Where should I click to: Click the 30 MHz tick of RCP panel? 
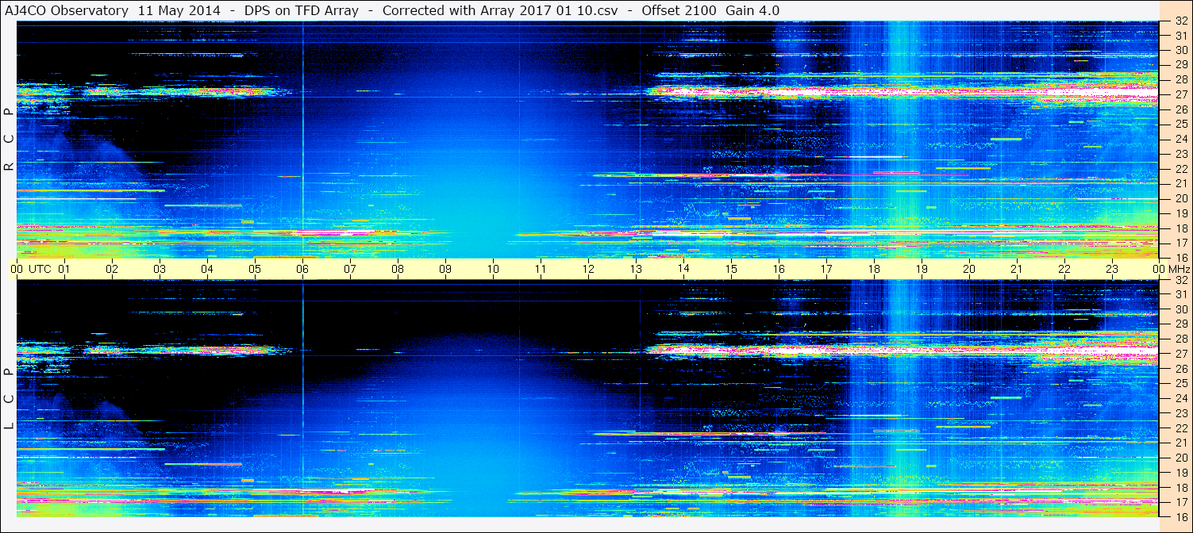tap(1180, 50)
